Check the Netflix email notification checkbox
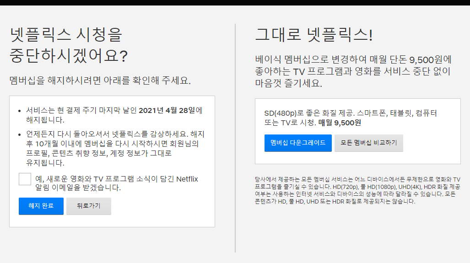Screen dimensions: 470x263 coord(25,179)
